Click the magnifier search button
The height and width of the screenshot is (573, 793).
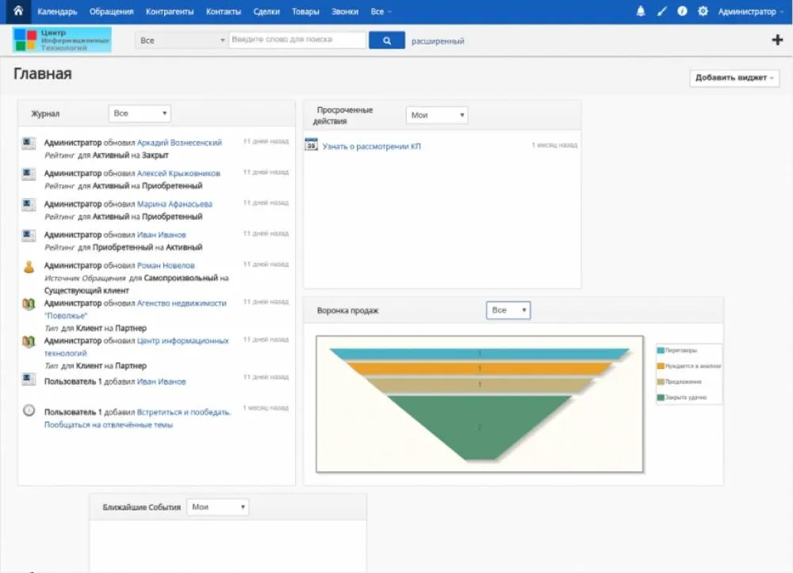[x=387, y=40]
